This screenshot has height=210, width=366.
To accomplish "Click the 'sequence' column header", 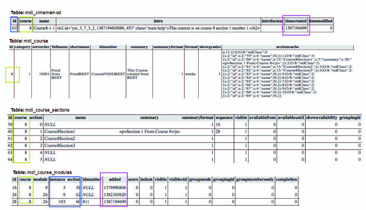I will 224,117.
